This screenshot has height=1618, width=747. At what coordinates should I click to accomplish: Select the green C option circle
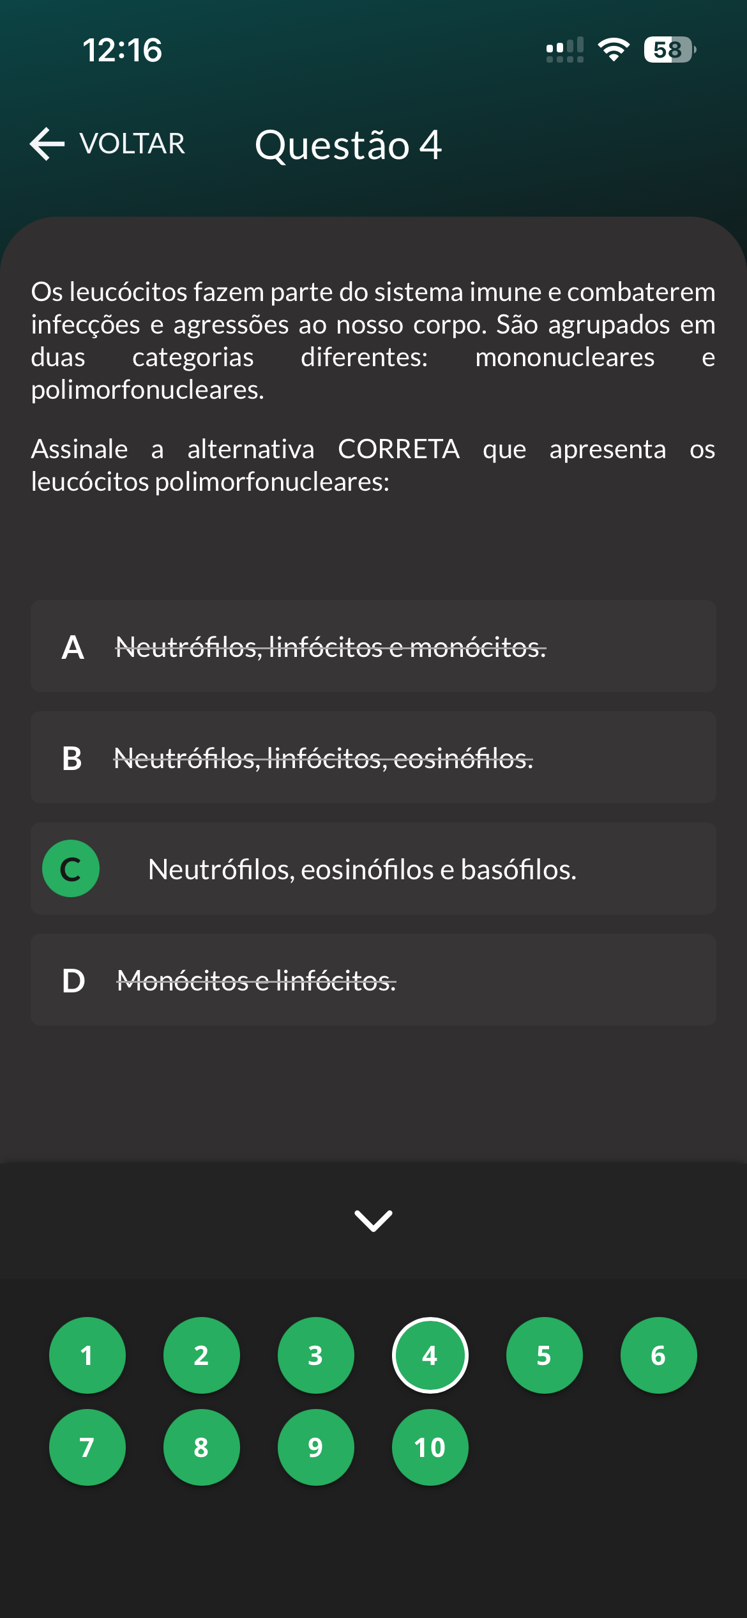pos(71,868)
